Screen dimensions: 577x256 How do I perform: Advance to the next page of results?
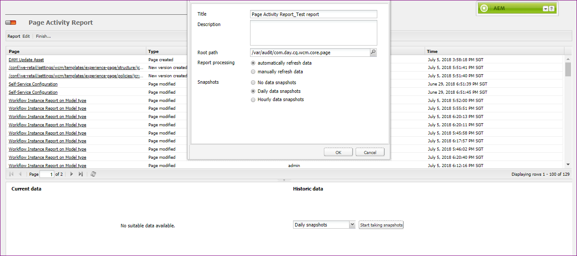click(x=71, y=174)
